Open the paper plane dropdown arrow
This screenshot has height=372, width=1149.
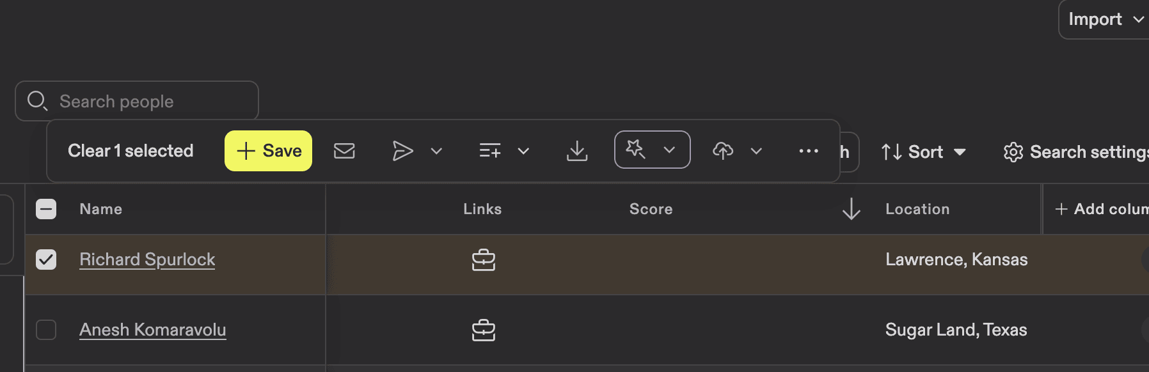(x=436, y=151)
